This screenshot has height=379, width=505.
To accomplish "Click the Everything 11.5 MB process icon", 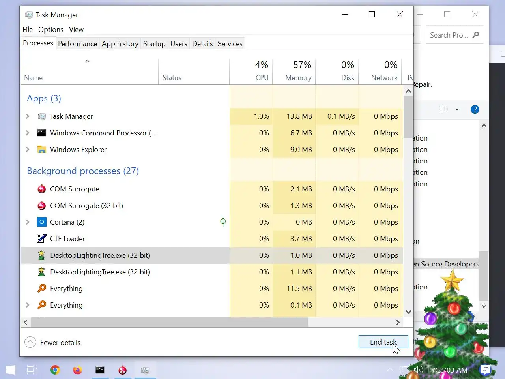I will (41, 289).
